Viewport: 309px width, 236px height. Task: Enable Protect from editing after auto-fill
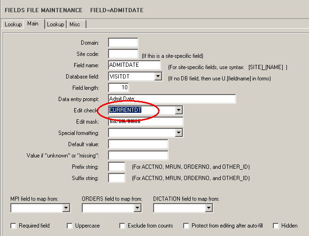click(x=186, y=226)
